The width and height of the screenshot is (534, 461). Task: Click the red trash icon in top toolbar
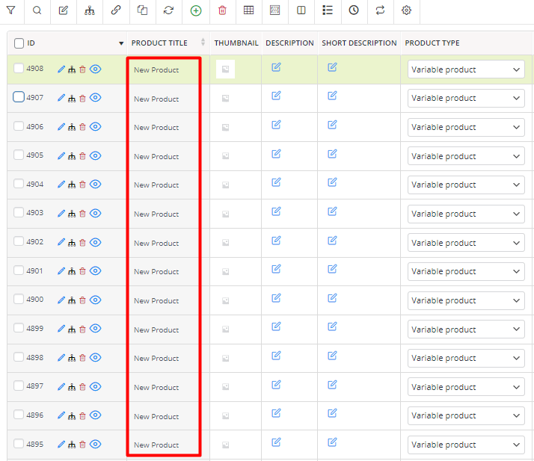click(222, 10)
